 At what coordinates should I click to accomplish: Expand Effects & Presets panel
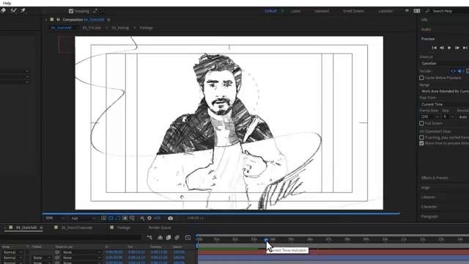435,177
